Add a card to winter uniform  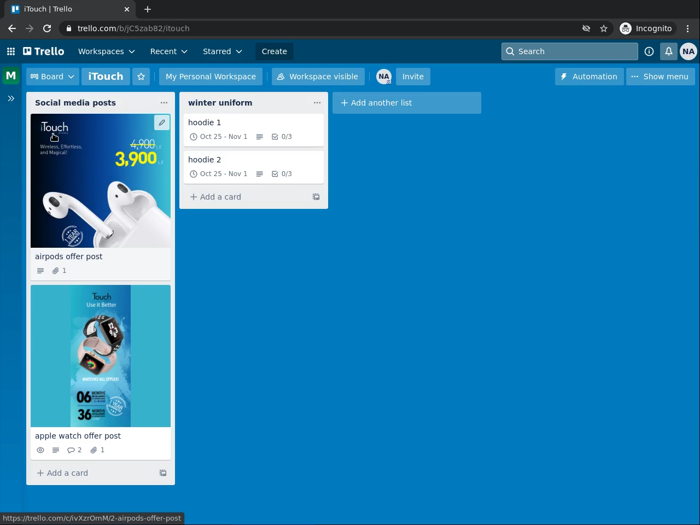[246, 197]
